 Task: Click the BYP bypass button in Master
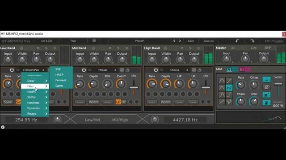pos(268,48)
